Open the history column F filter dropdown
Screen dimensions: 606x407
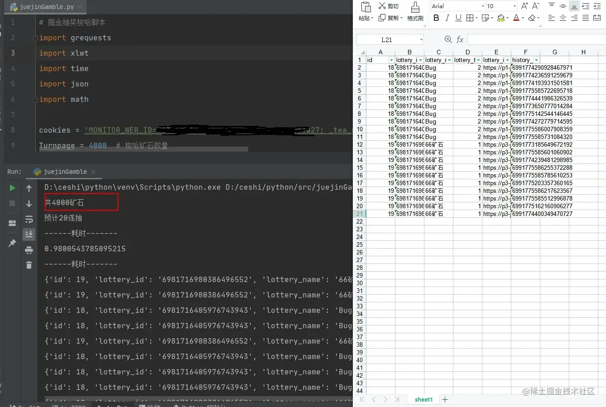(536, 60)
